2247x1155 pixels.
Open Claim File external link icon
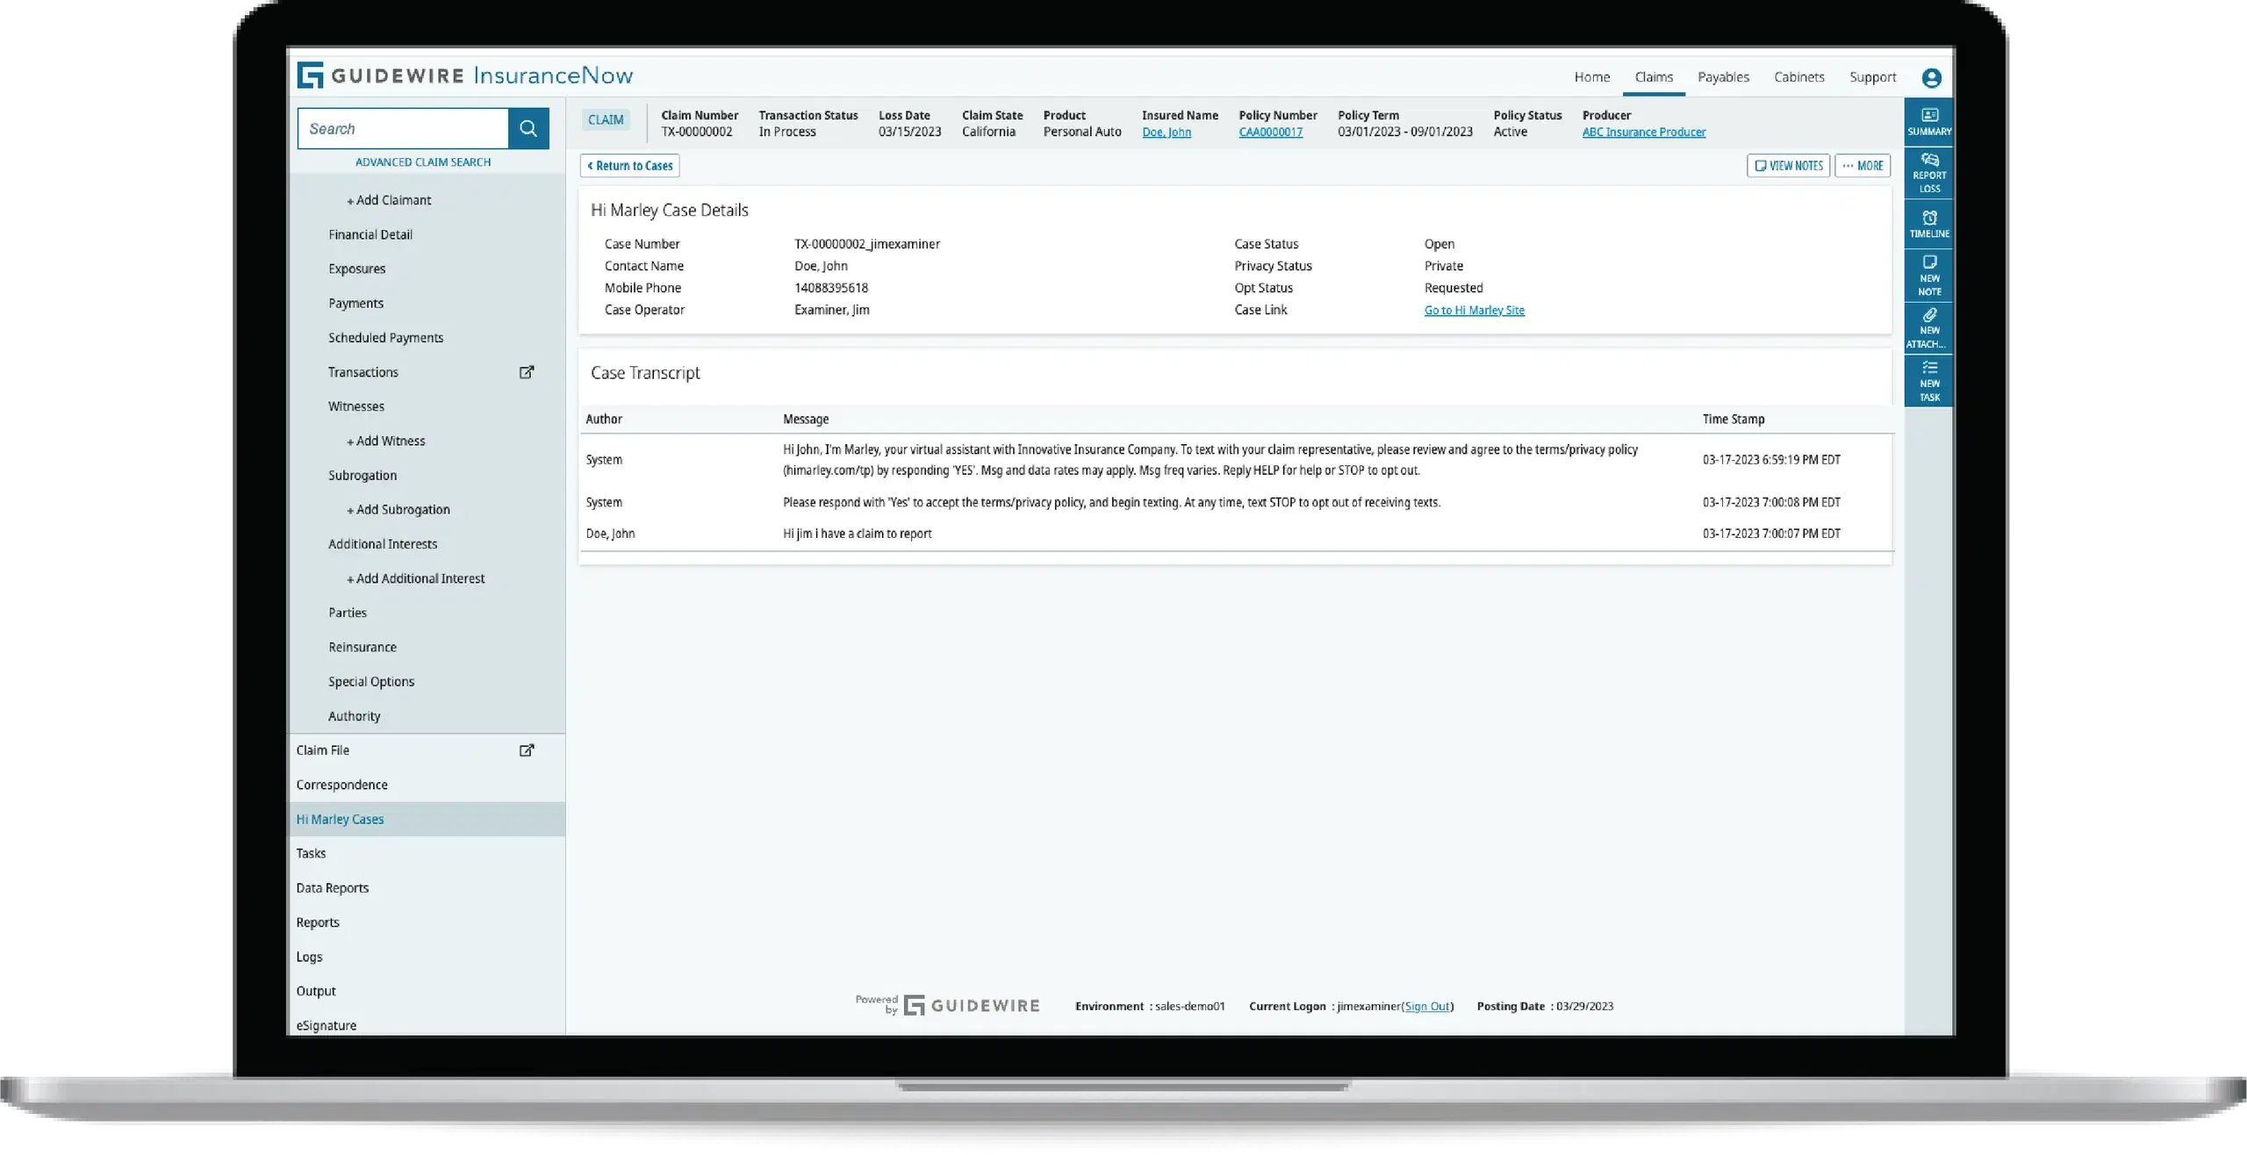tap(527, 750)
